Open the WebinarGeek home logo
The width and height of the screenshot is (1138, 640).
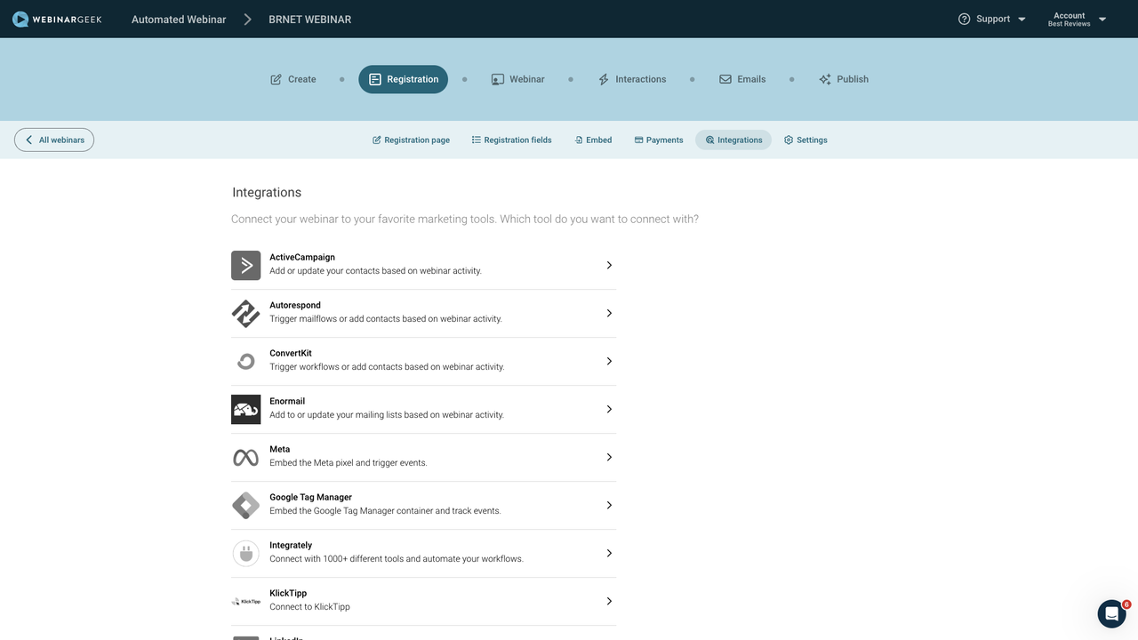[57, 19]
